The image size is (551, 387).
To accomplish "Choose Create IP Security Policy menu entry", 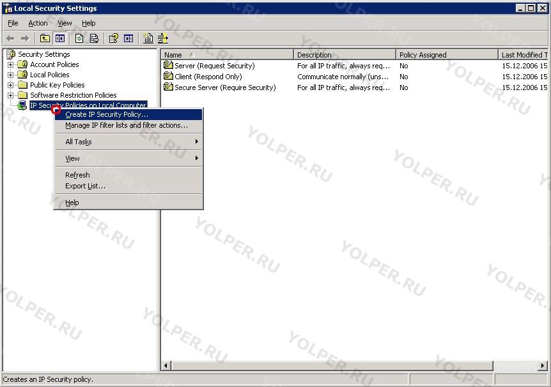I will (107, 114).
